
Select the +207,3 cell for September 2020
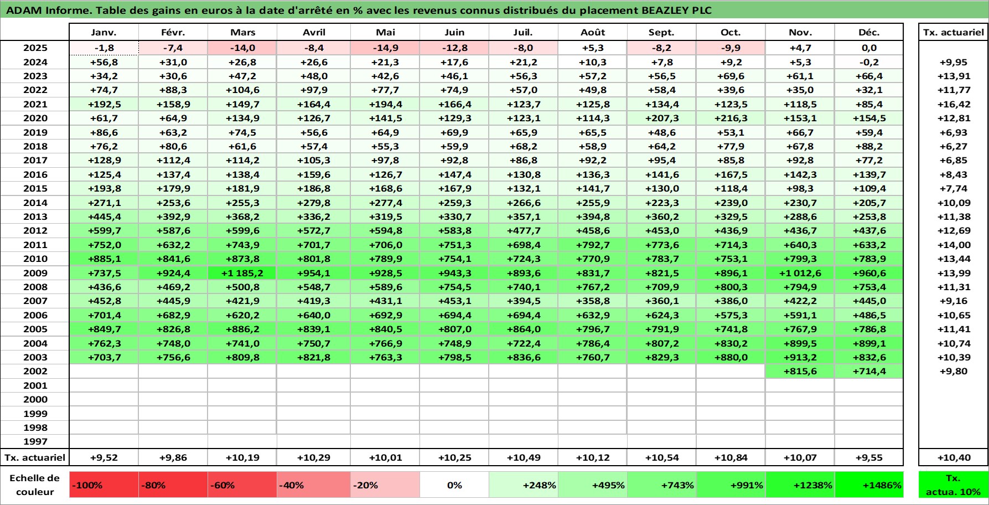pos(661,118)
